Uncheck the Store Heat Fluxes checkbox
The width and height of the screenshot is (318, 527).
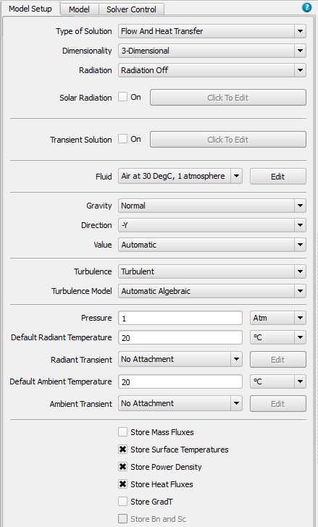(x=123, y=484)
